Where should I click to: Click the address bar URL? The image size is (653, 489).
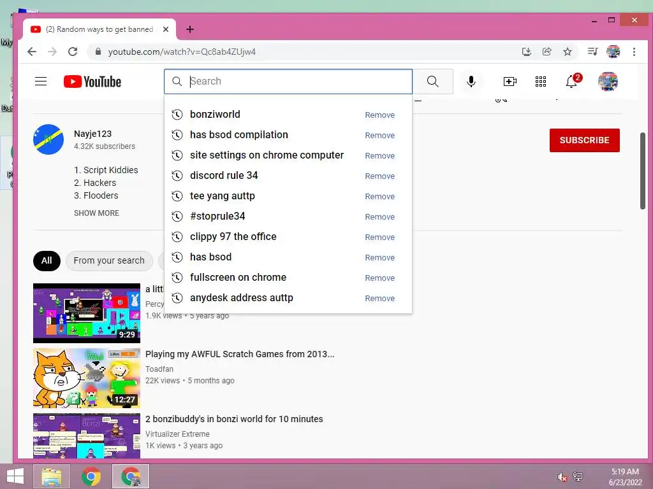point(182,52)
